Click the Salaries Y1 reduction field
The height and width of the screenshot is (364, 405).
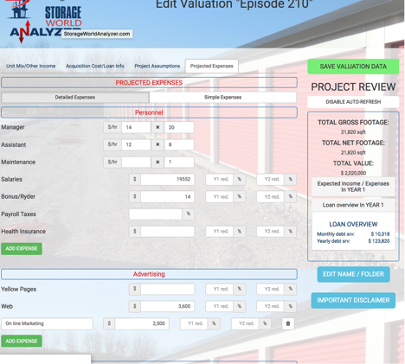220,179
